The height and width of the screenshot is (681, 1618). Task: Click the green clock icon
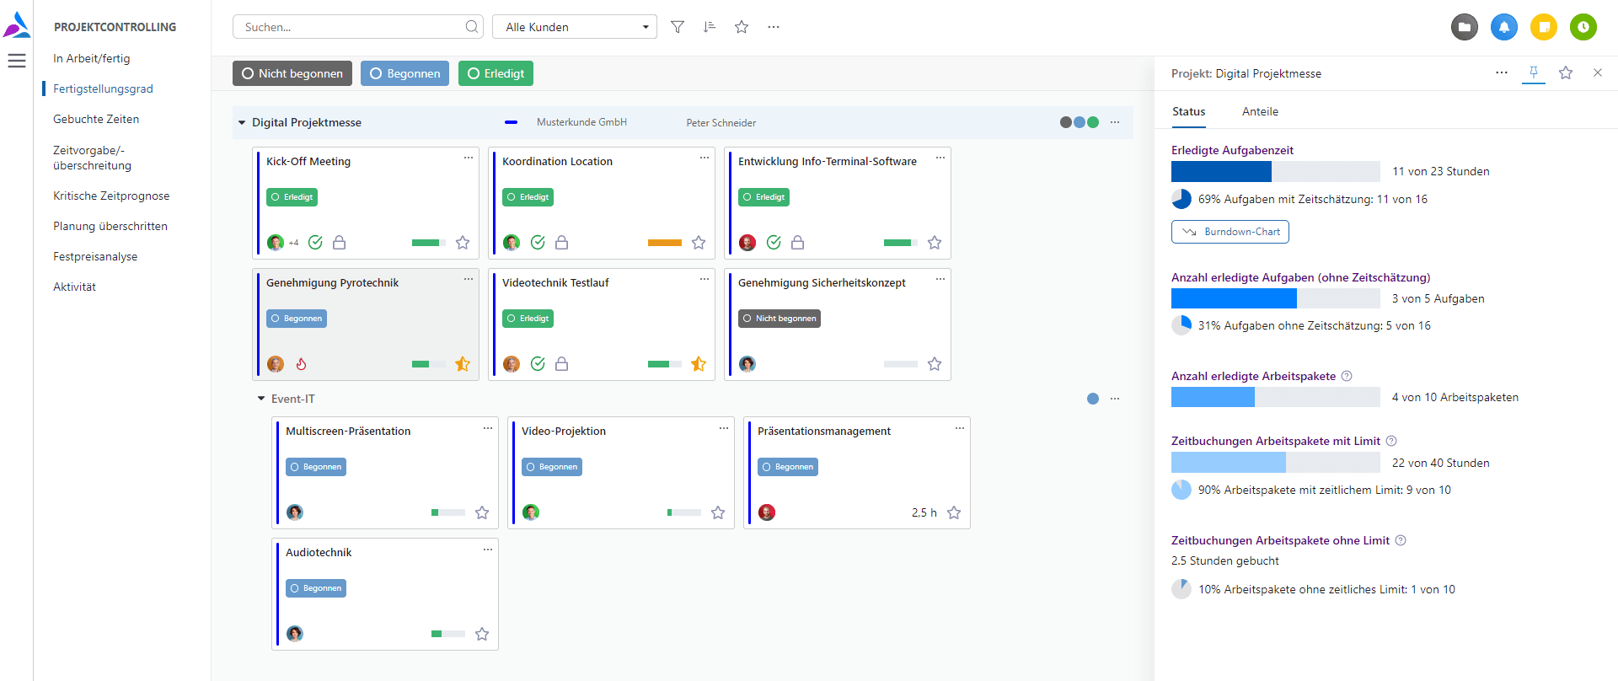click(x=1583, y=27)
